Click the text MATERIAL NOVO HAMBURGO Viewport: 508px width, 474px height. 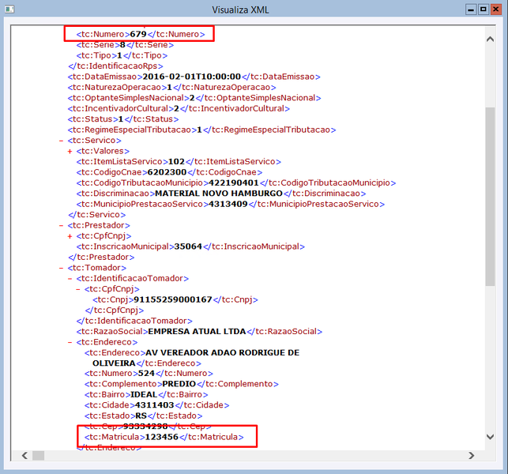click(x=219, y=194)
